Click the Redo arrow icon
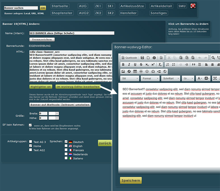Viewport: 220px width, 191px height. click(x=206, y=58)
